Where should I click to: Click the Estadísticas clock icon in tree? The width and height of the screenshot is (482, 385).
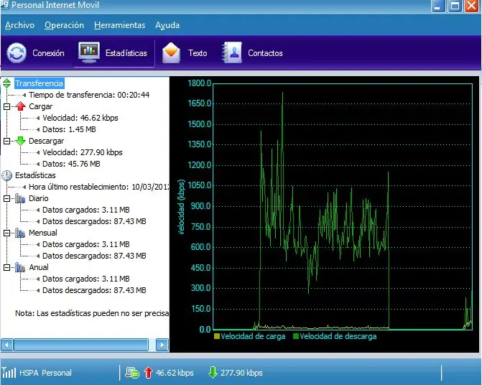pyautogui.click(x=6, y=175)
